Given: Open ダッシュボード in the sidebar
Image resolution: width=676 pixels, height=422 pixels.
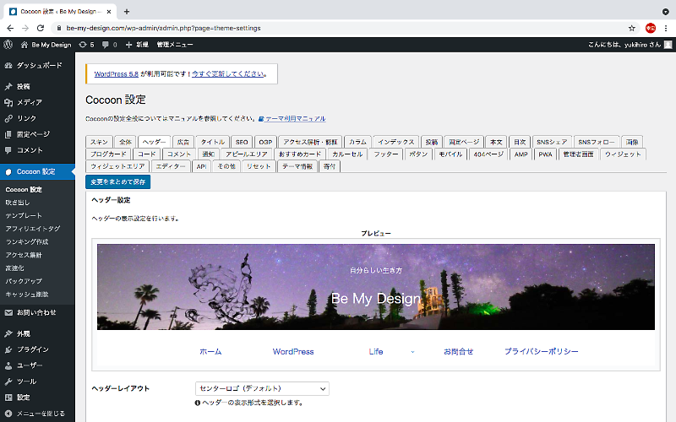Looking at the screenshot, I should [38, 65].
